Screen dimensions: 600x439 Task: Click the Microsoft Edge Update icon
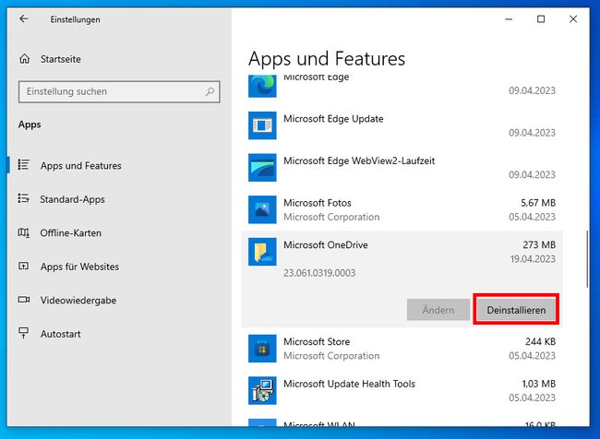point(262,125)
